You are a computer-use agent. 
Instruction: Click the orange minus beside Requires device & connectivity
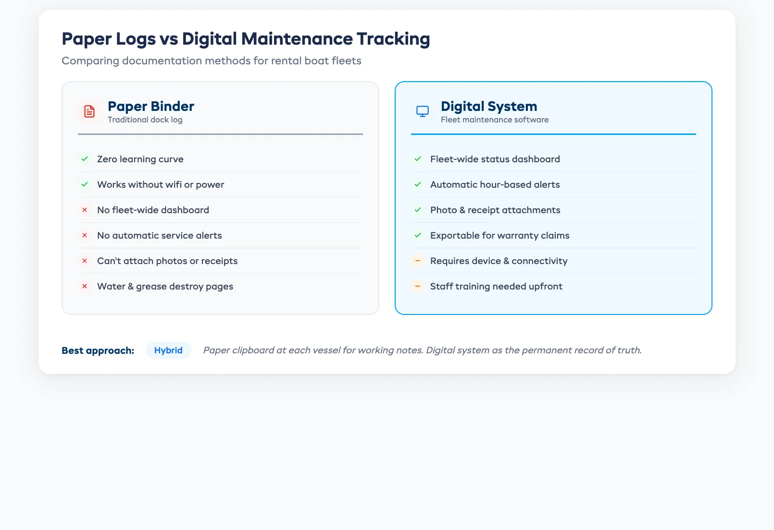pos(418,261)
